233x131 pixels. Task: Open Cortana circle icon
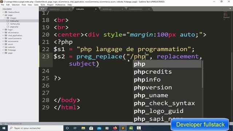point(67,128)
